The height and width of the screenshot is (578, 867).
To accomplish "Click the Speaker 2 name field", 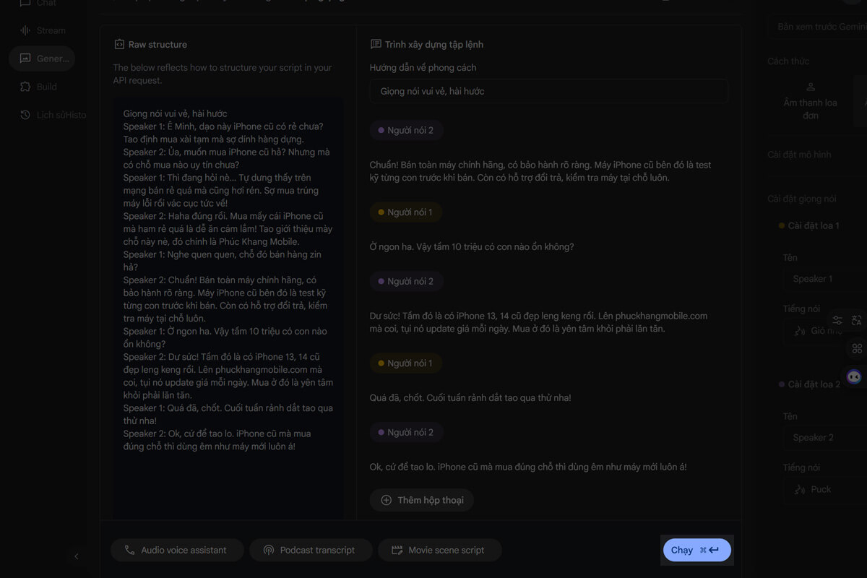I will pyautogui.click(x=824, y=437).
